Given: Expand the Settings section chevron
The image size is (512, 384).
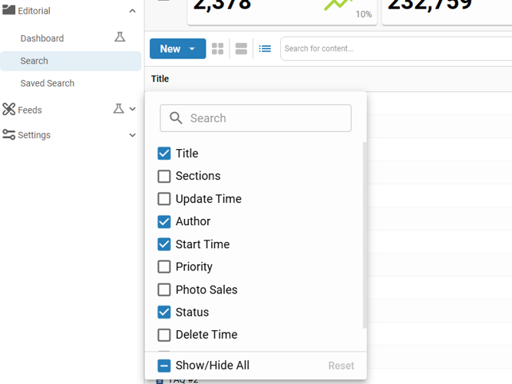Looking at the screenshot, I should click(x=132, y=135).
